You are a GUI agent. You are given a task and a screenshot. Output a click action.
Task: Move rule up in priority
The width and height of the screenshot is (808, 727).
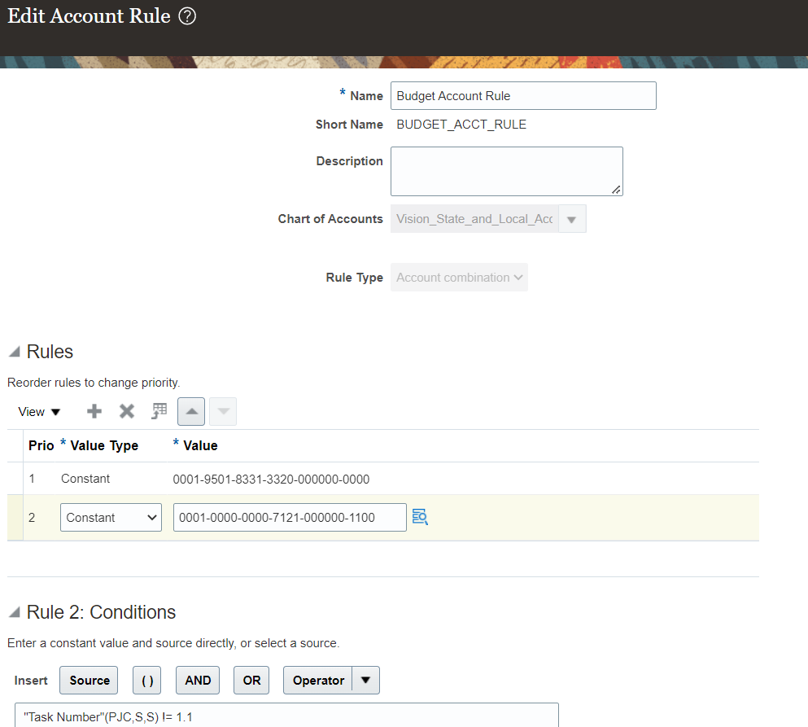coord(191,411)
